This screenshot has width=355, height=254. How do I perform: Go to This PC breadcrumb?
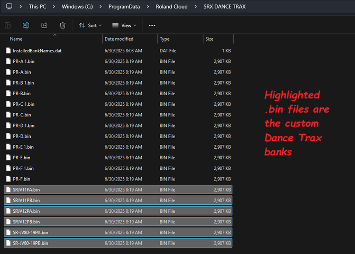pos(38,6)
